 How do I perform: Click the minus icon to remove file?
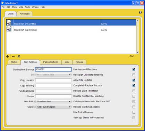14,56
